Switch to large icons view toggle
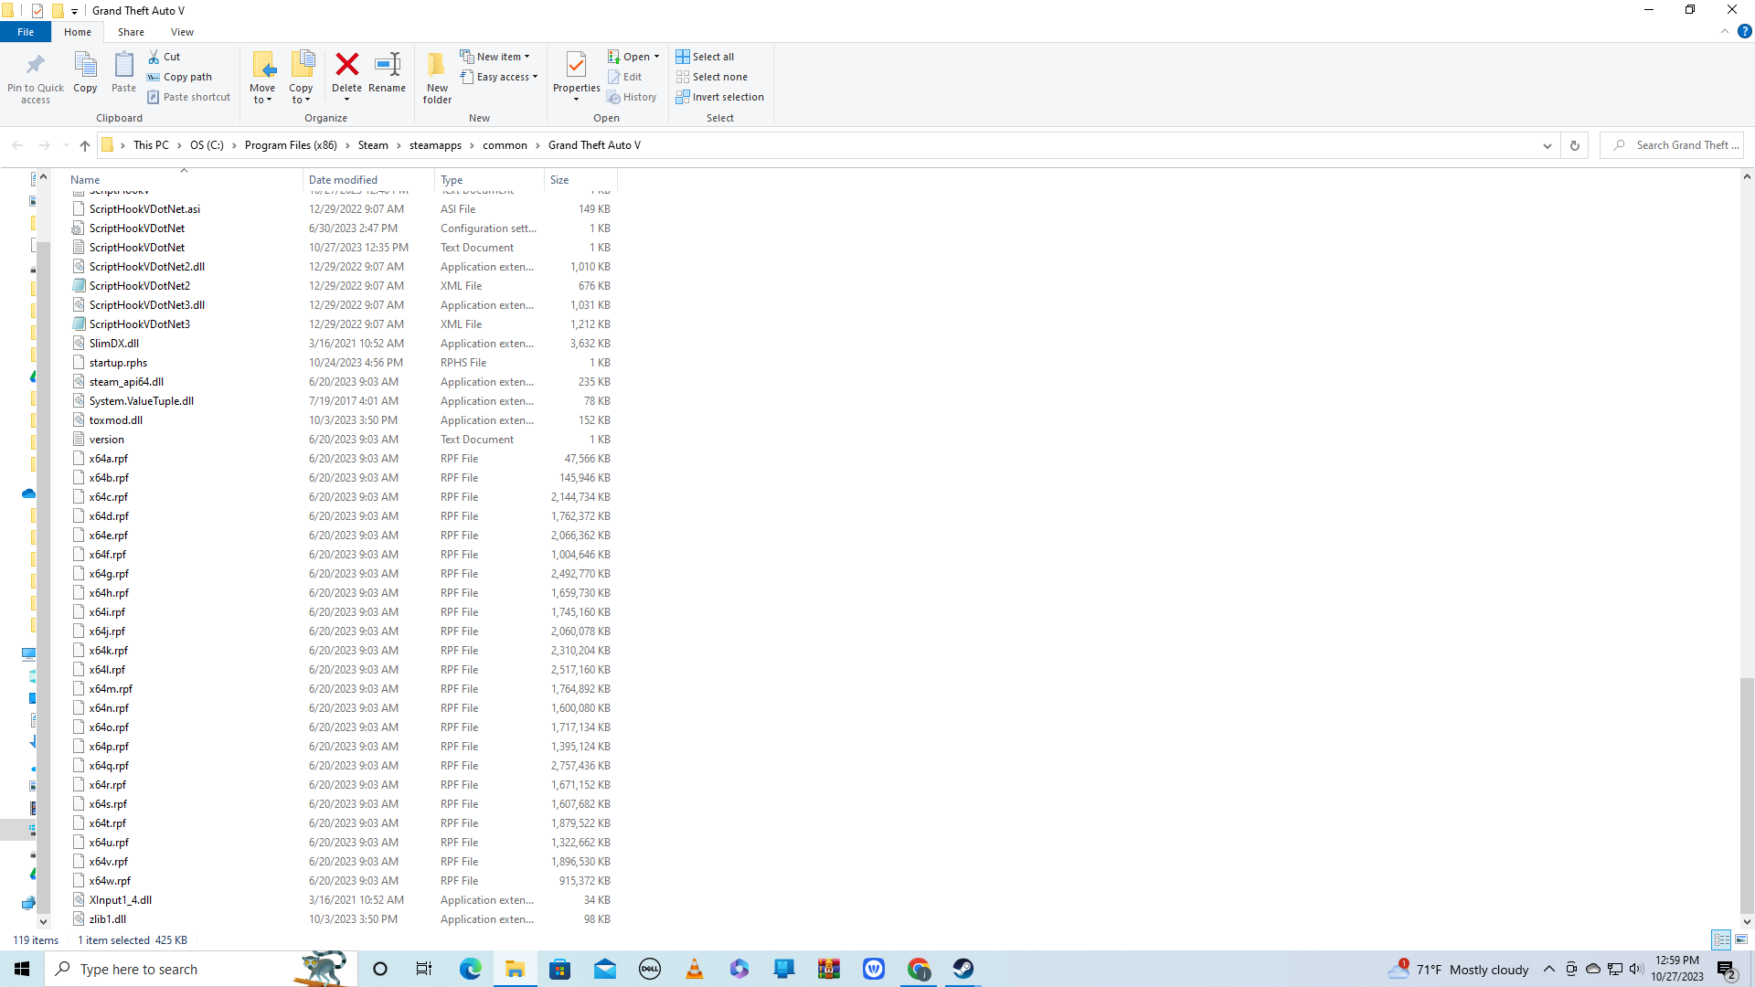 point(1741,939)
